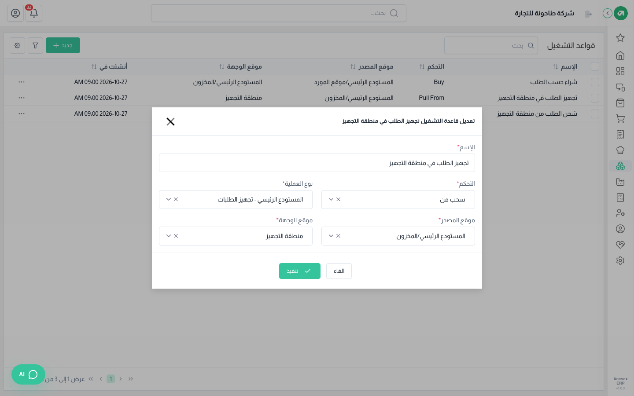Open the shopping cart icon in sidebar
The height and width of the screenshot is (396, 634).
tap(620, 118)
